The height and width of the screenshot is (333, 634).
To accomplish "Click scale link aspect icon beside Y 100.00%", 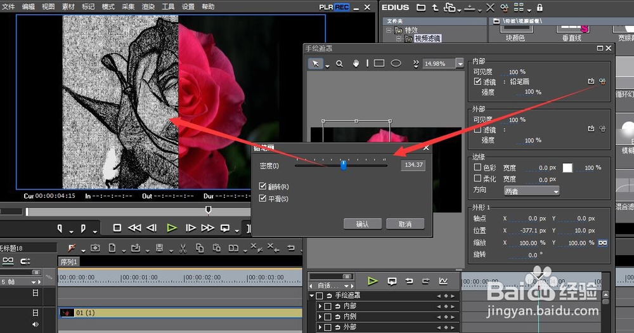I will (602, 243).
